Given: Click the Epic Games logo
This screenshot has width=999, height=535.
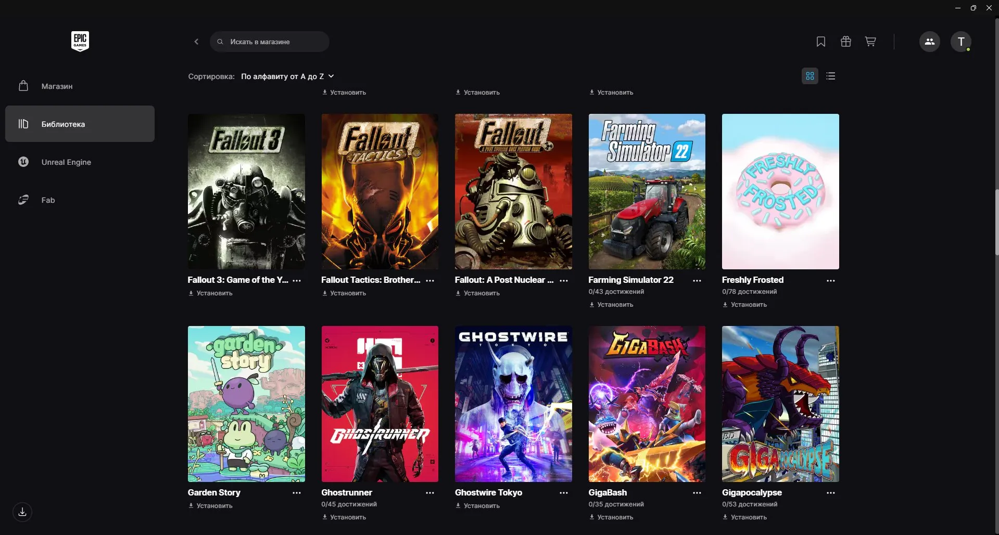Looking at the screenshot, I should pyautogui.click(x=80, y=41).
